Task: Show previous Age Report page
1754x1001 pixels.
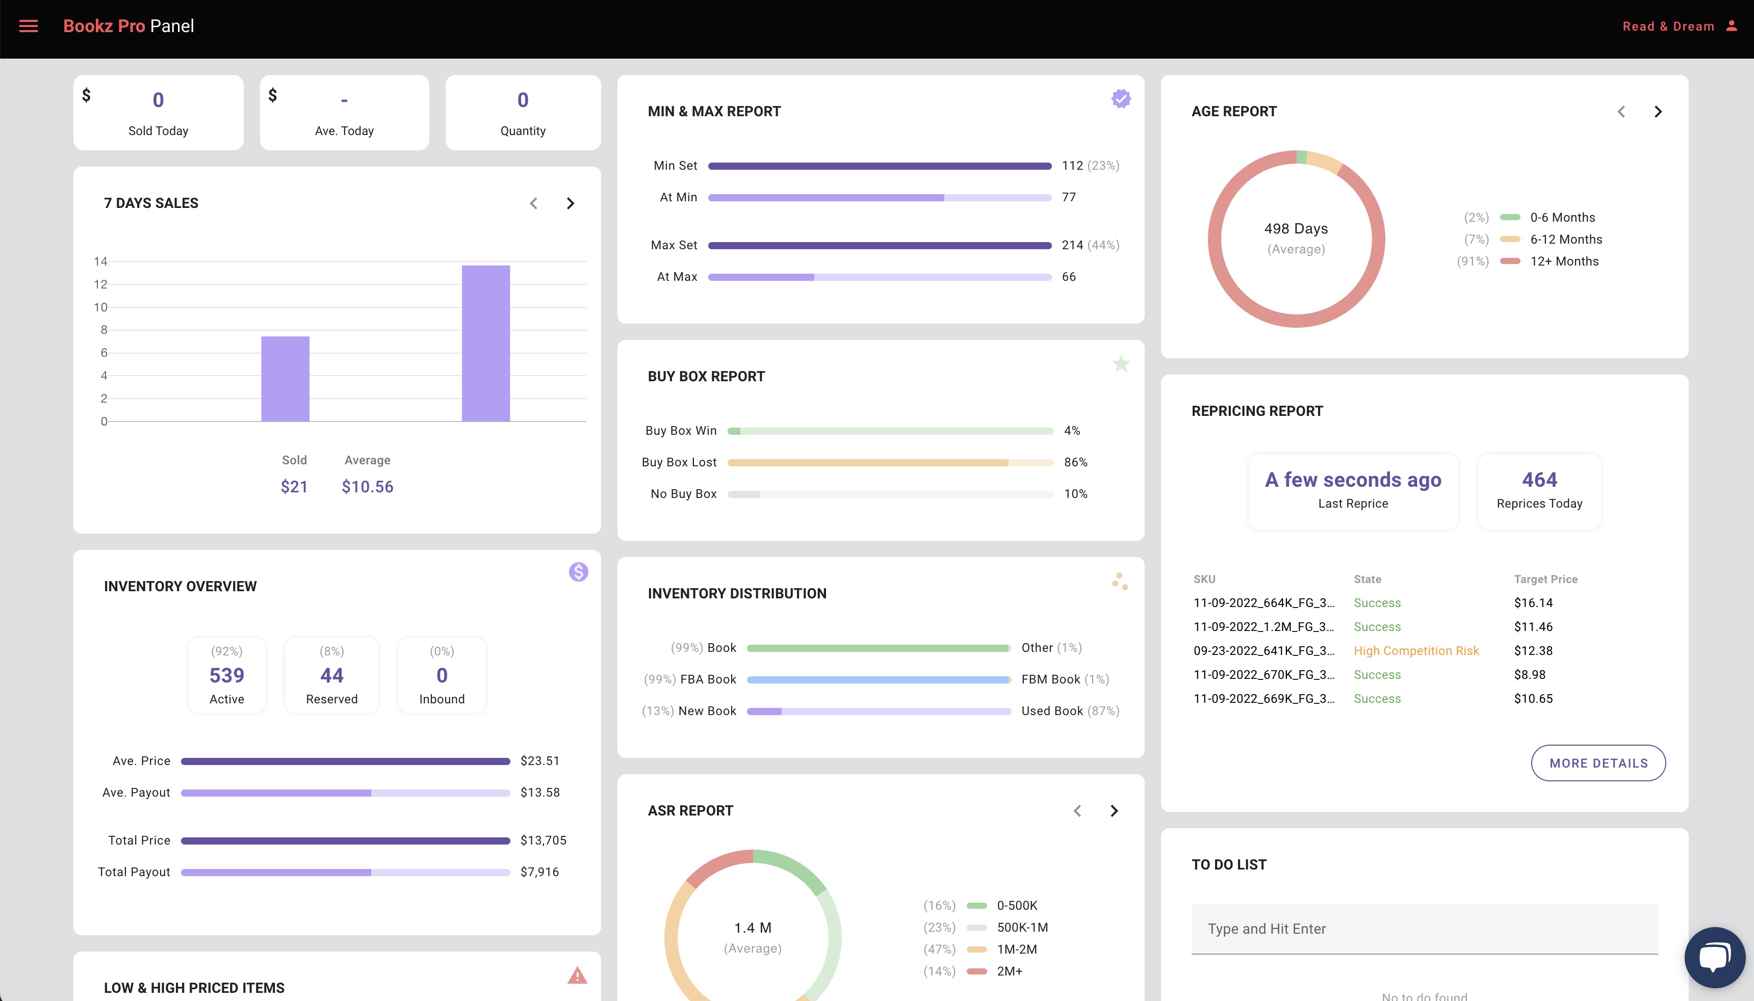Action: click(x=1621, y=112)
